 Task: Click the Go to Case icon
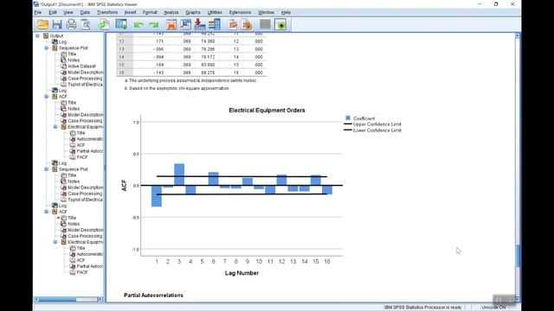point(186,24)
